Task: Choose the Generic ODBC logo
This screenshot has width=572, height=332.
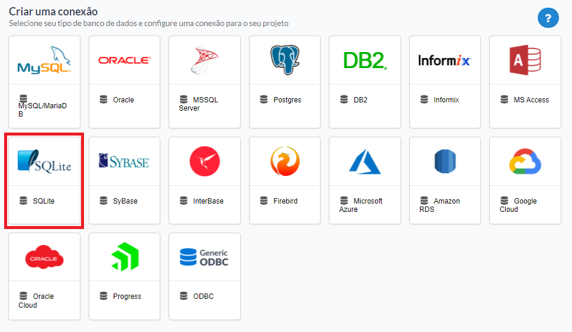Action: (204, 257)
